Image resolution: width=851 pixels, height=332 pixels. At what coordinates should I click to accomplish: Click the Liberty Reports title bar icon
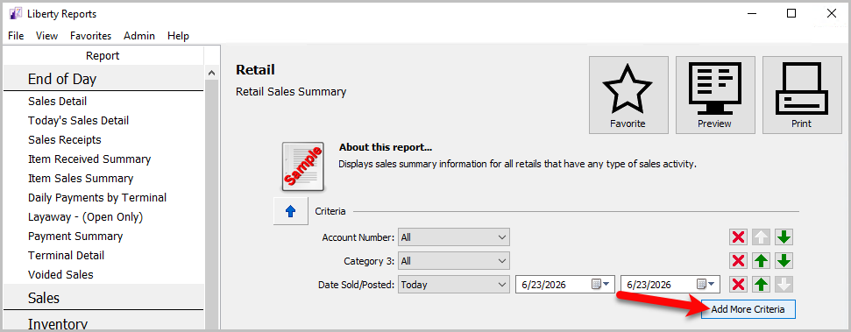click(16, 13)
